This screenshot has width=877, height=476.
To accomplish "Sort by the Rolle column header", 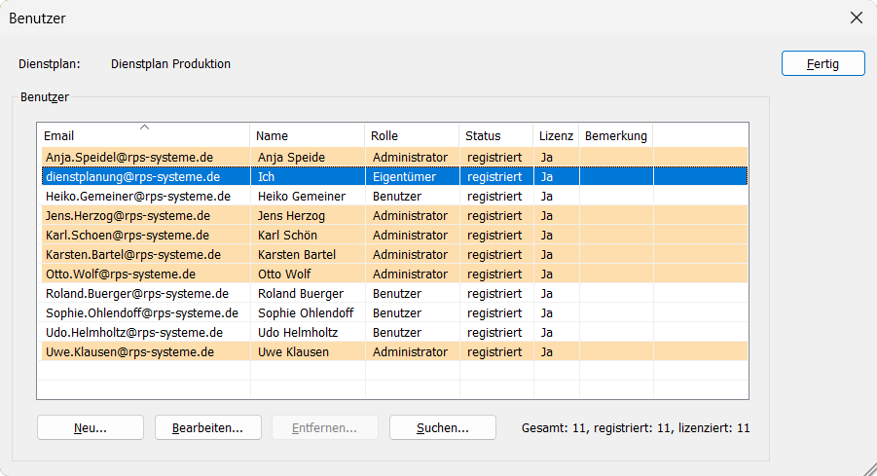I will pyautogui.click(x=412, y=136).
